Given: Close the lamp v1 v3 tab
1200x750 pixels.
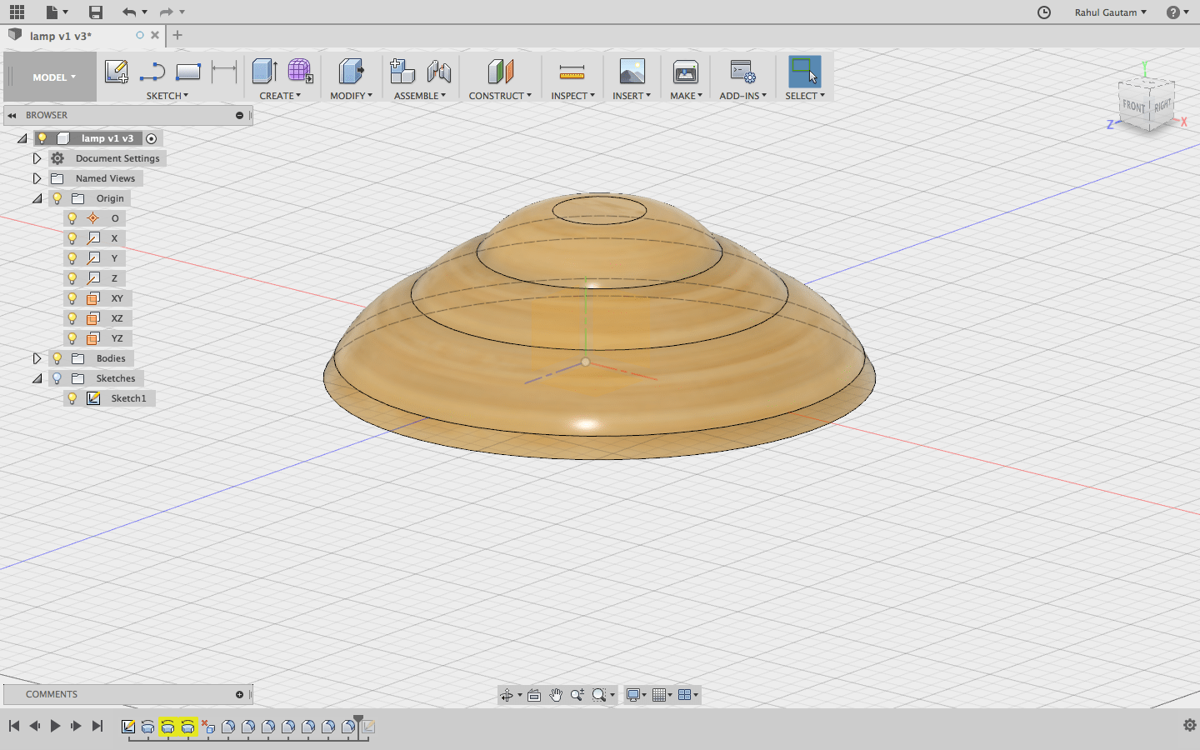Looking at the screenshot, I should (x=155, y=35).
